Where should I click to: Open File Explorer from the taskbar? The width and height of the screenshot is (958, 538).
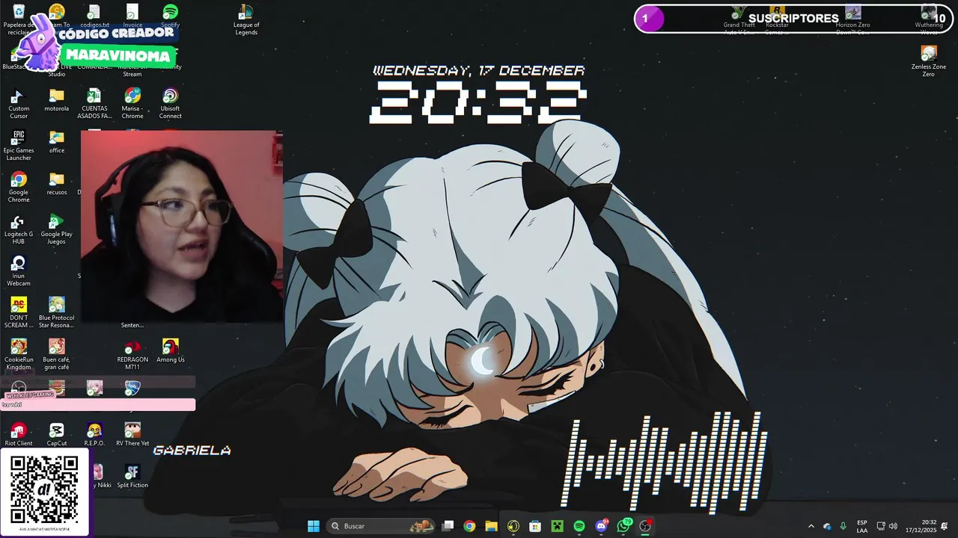[x=491, y=526]
